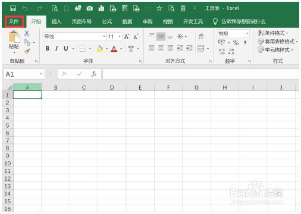
Task: Click the percent style icon
Action: point(236,42)
